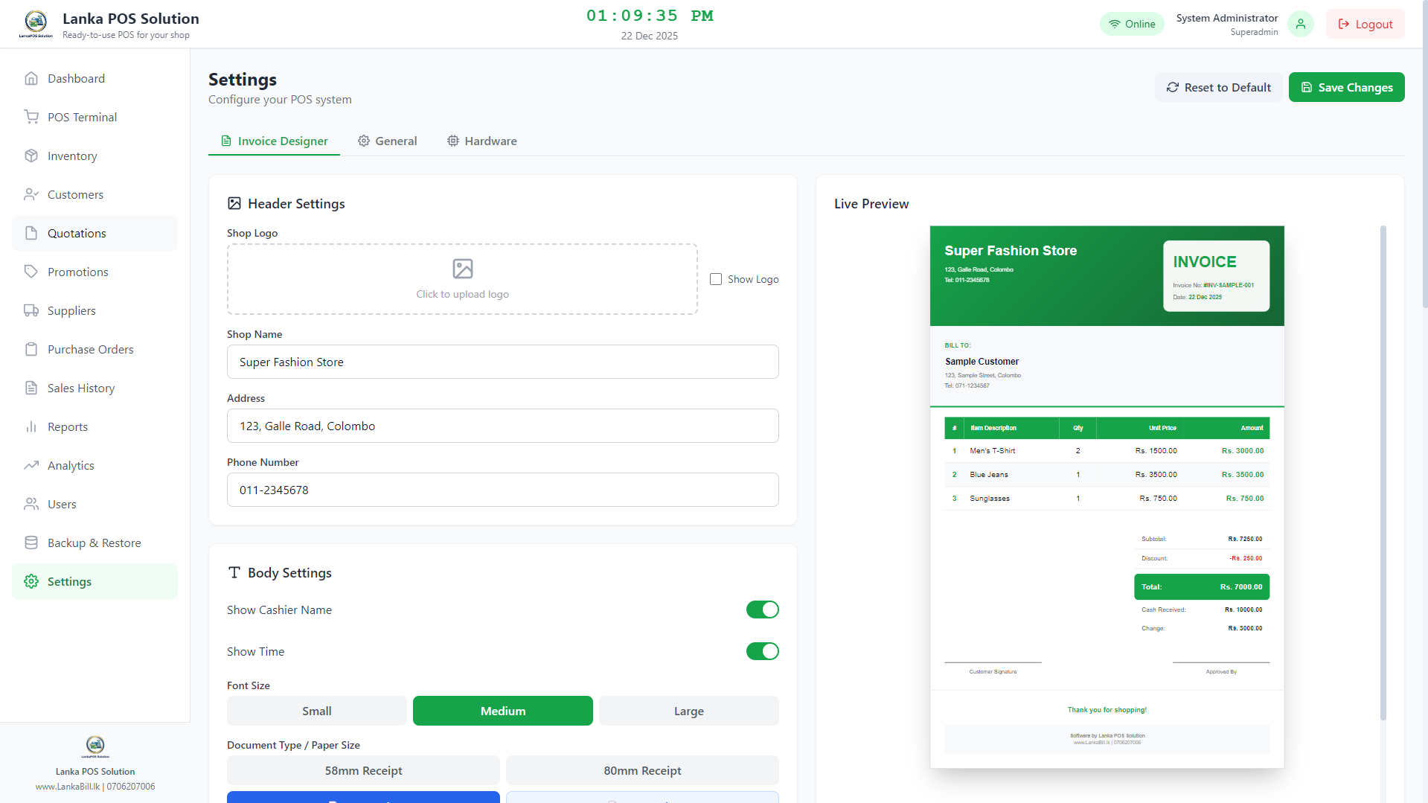
Task: Click the user profile avatar icon
Action: [1300, 24]
